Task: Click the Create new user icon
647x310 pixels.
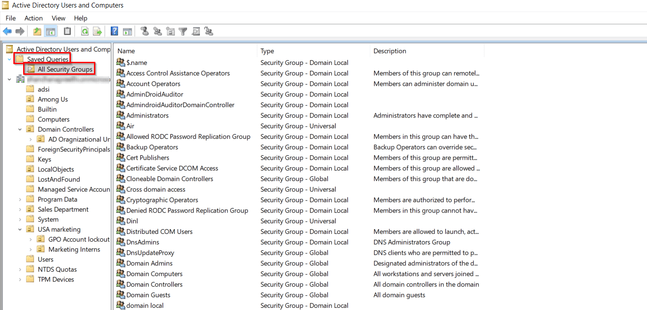Action: (x=144, y=31)
